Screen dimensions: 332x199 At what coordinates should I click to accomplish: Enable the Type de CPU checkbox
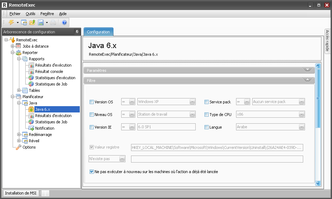207,115
